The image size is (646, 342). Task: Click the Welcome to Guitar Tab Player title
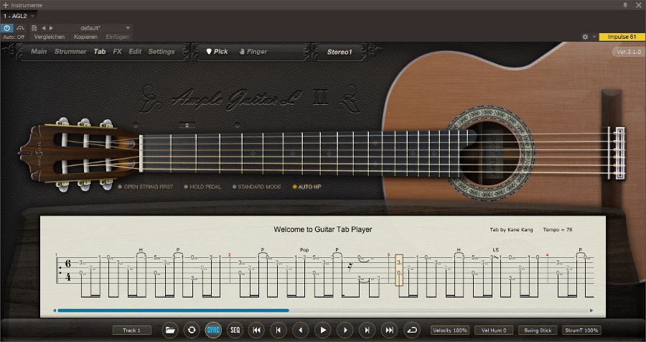coord(323,229)
